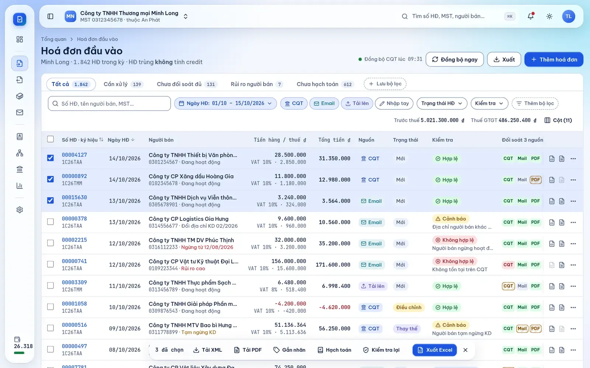Focus the global Tìm số HD search box
Screen dimensions: 590x368
pyautogui.click(x=458, y=16)
